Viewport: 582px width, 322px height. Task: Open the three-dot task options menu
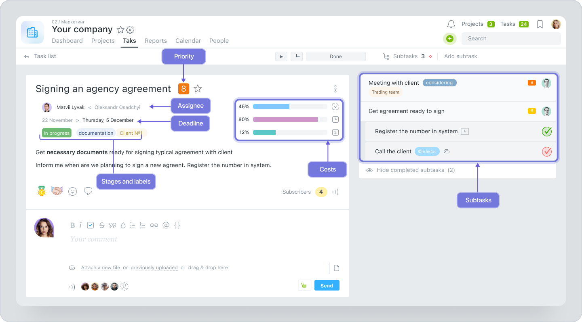click(335, 88)
